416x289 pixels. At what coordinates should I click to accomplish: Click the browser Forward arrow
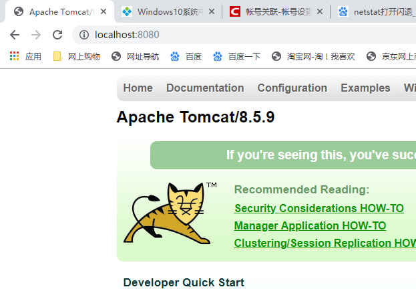36,35
